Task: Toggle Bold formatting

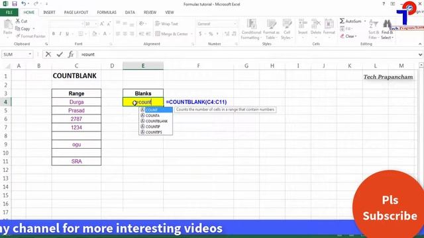Action: [53, 34]
